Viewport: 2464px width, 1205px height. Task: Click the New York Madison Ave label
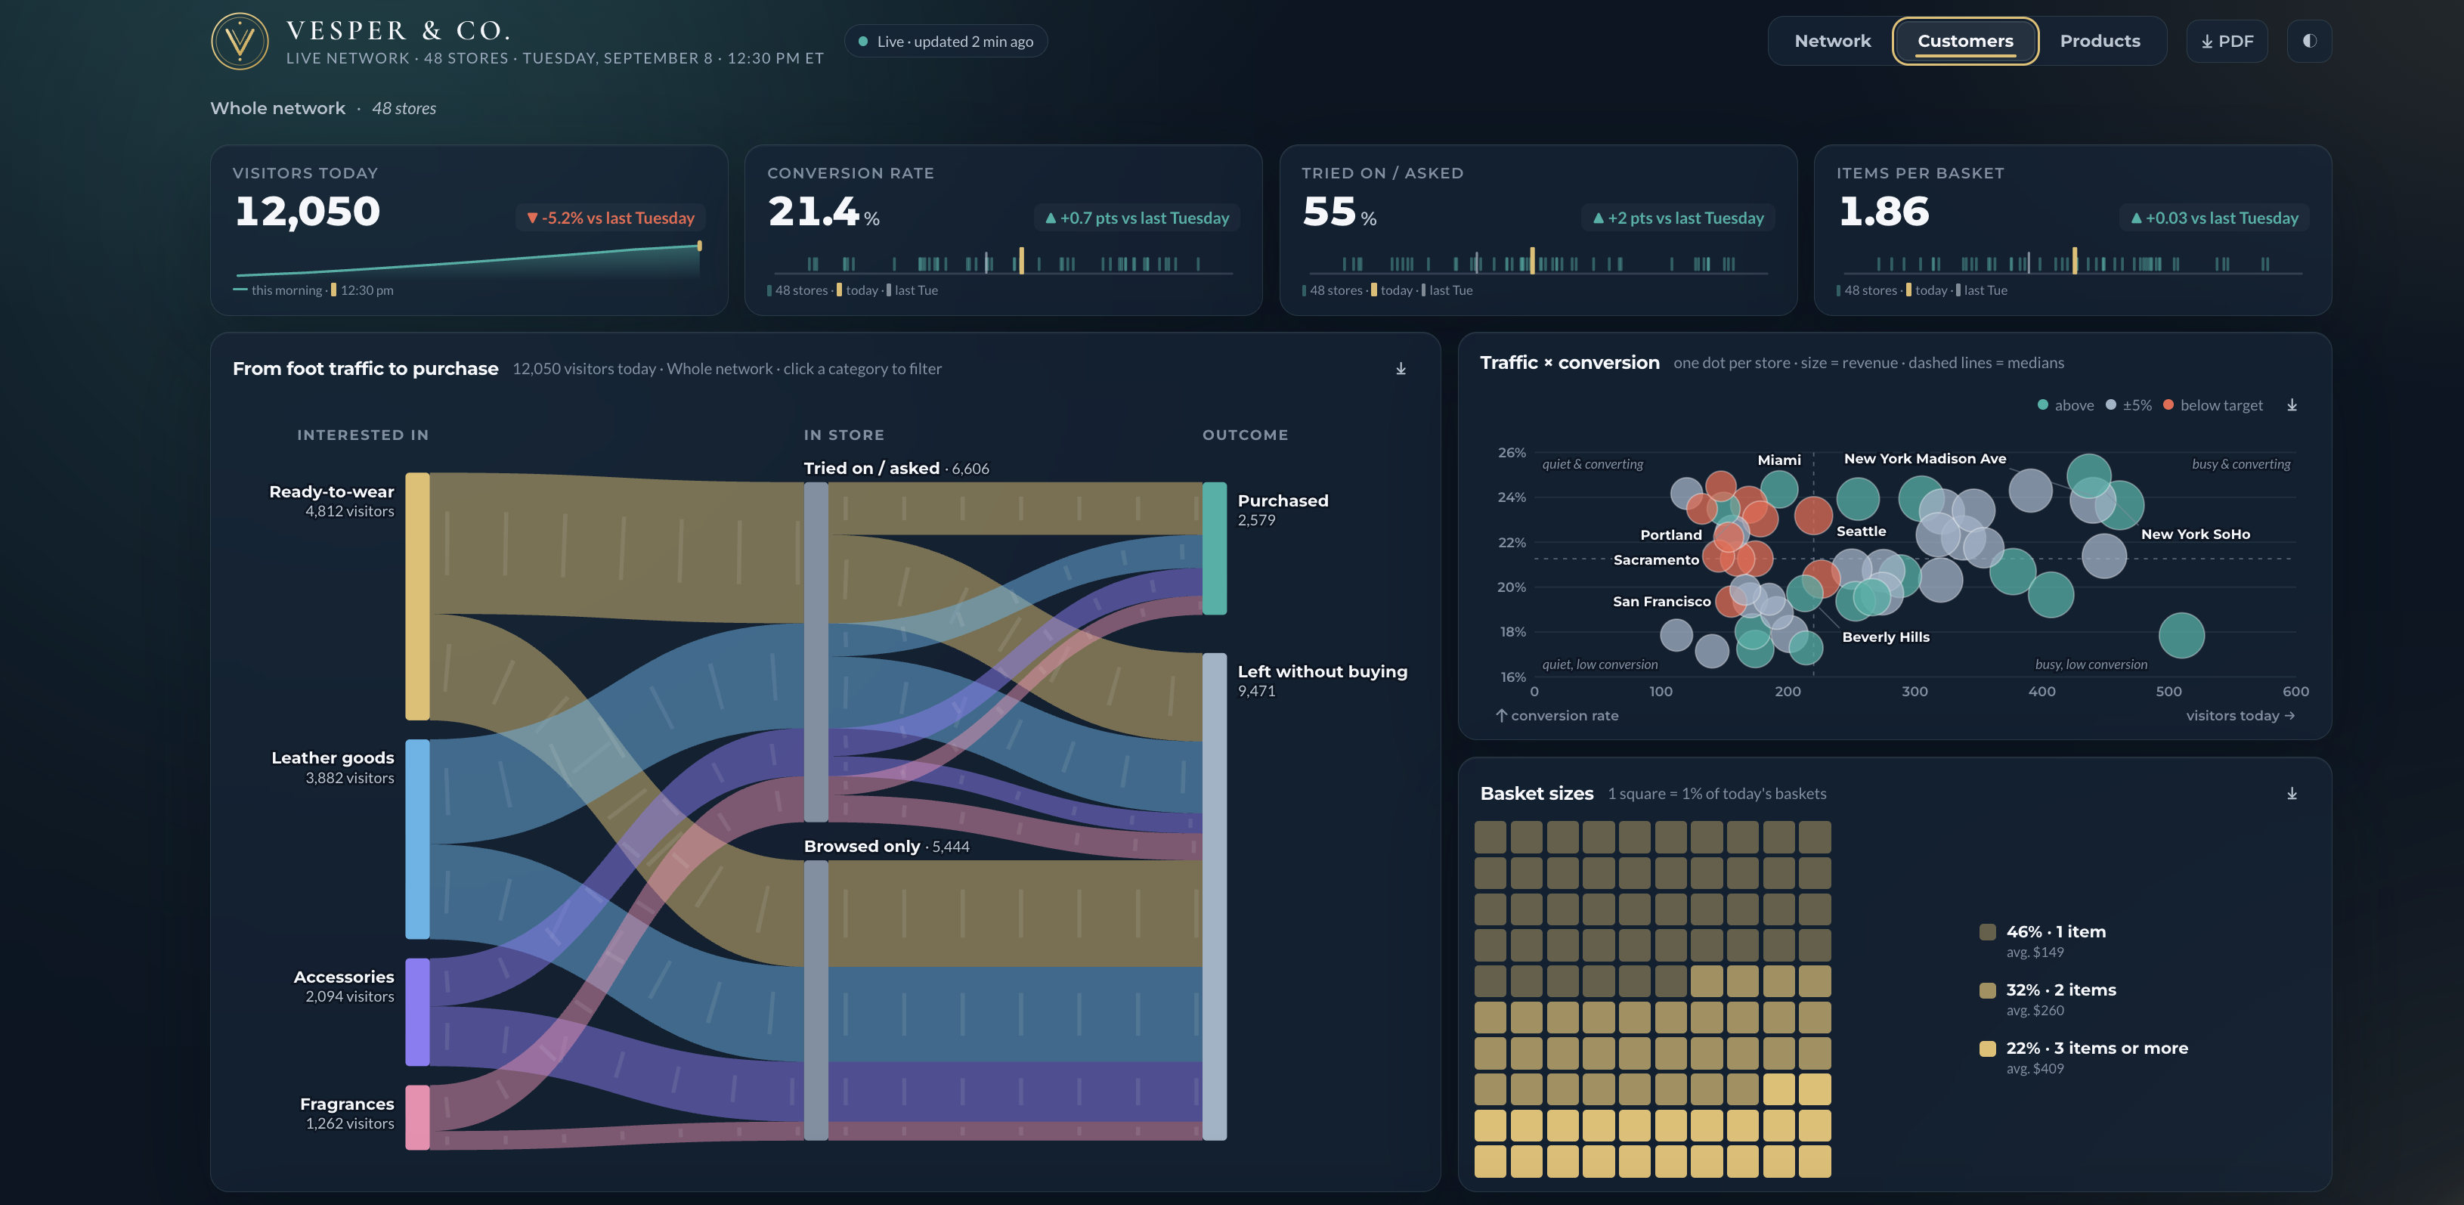[1924, 458]
